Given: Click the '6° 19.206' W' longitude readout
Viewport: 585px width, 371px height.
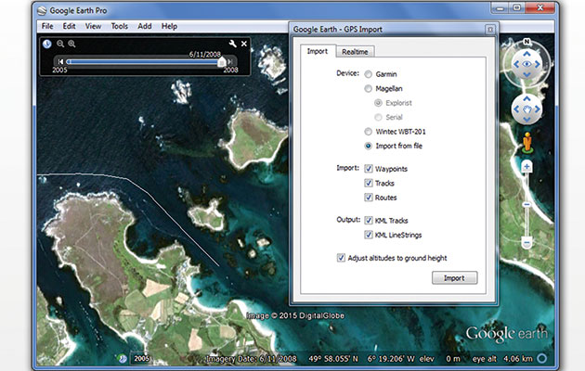Looking at the screenshot, I should click(x=391, y=359).
